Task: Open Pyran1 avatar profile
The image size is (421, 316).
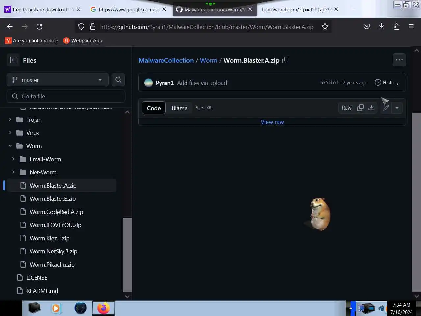Action: 148,83
